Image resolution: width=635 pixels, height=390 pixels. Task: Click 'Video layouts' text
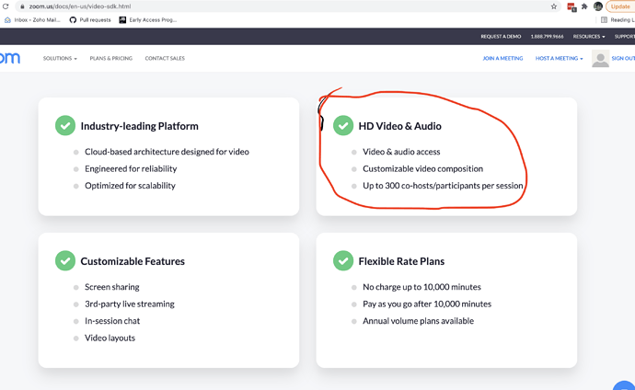[110, 338]
